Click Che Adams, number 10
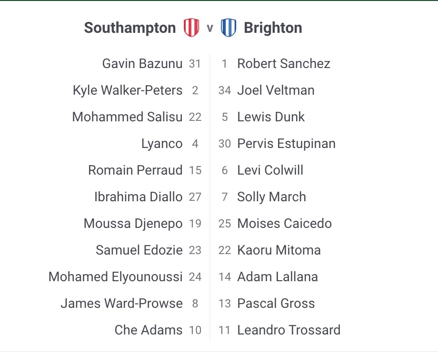 point(149,330)
